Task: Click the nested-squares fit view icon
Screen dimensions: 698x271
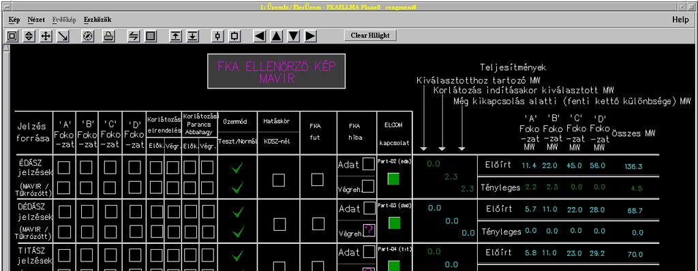Action: (12, 36)
